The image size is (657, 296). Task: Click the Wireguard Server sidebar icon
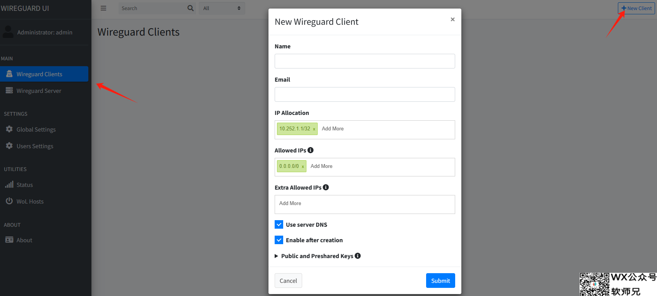coord(9,91)
